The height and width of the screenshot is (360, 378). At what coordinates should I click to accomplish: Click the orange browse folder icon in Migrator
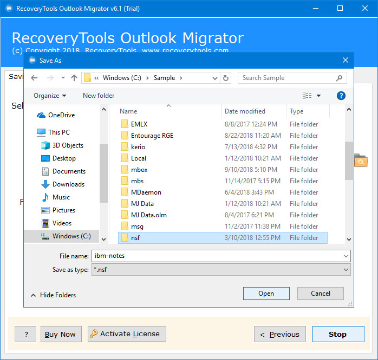pos(361,160)
